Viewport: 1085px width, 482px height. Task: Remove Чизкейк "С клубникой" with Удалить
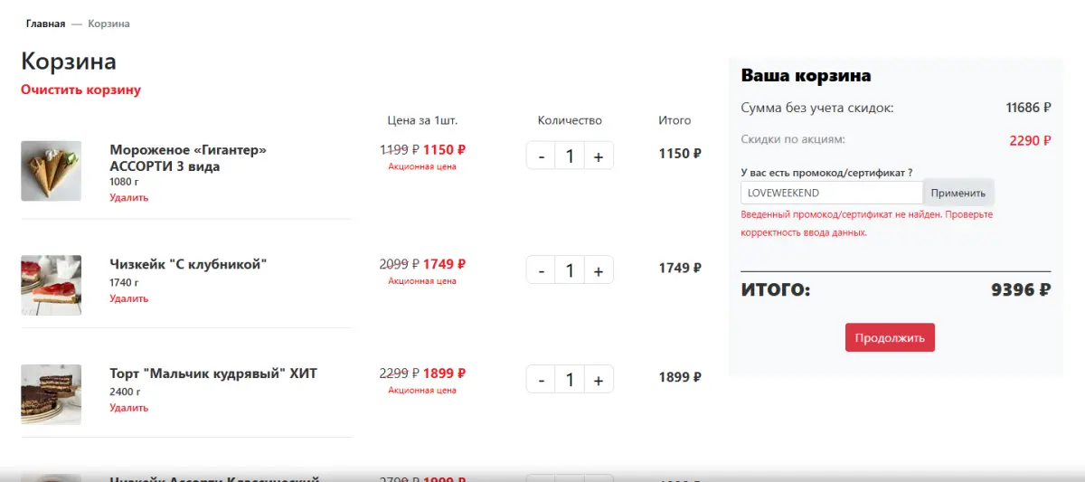(x=129, y=298)
